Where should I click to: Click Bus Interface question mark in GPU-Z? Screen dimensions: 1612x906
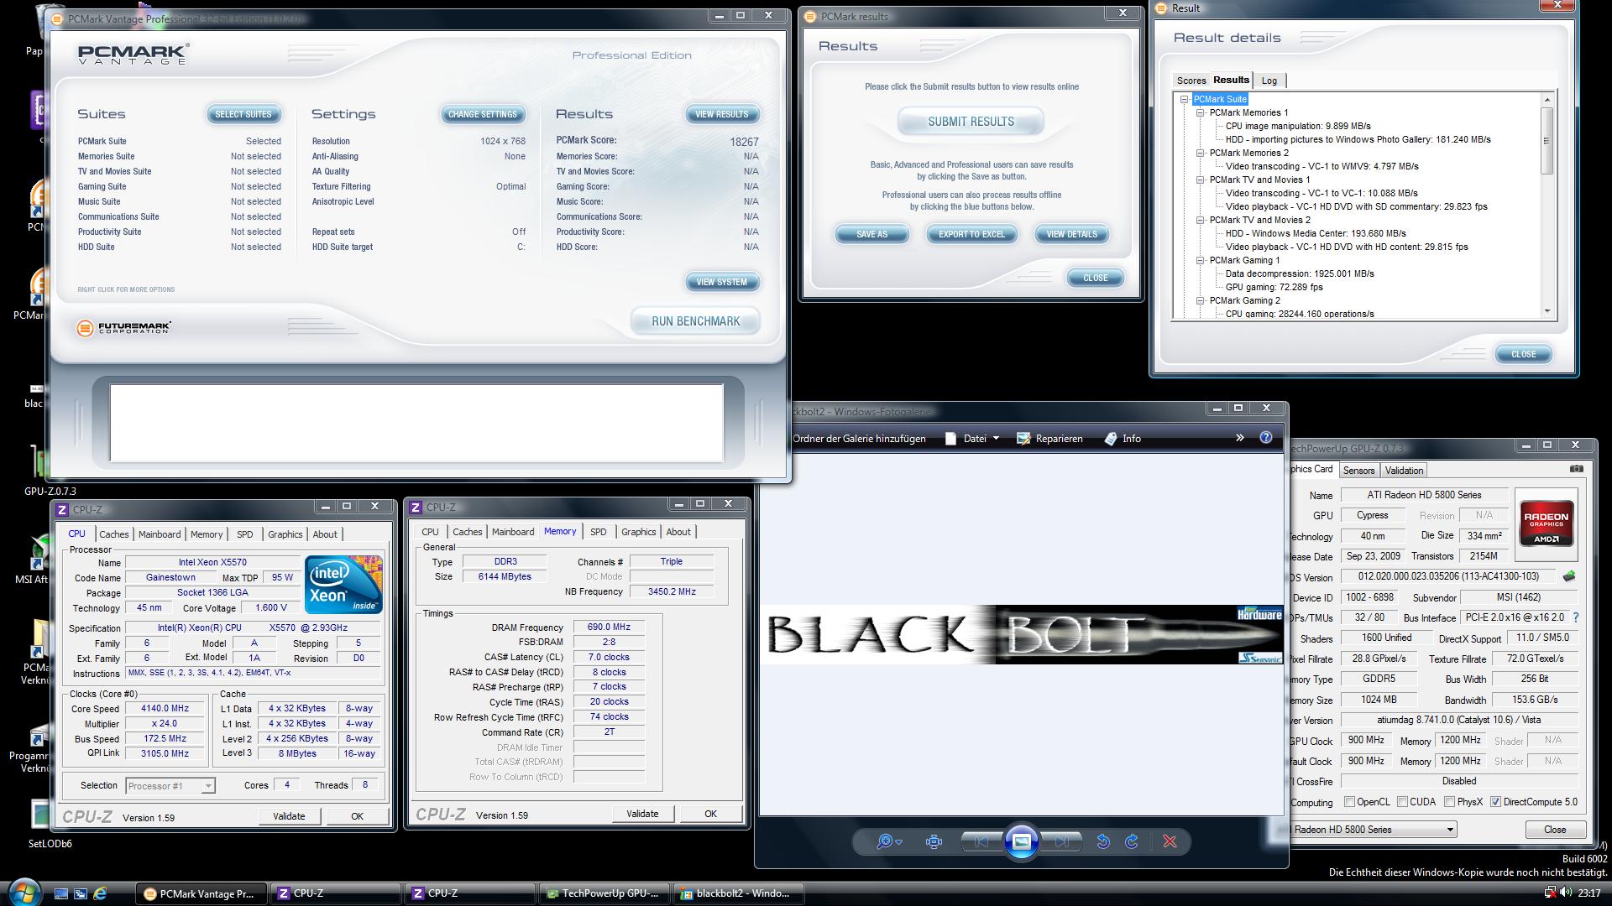(x=1575, y=617)
